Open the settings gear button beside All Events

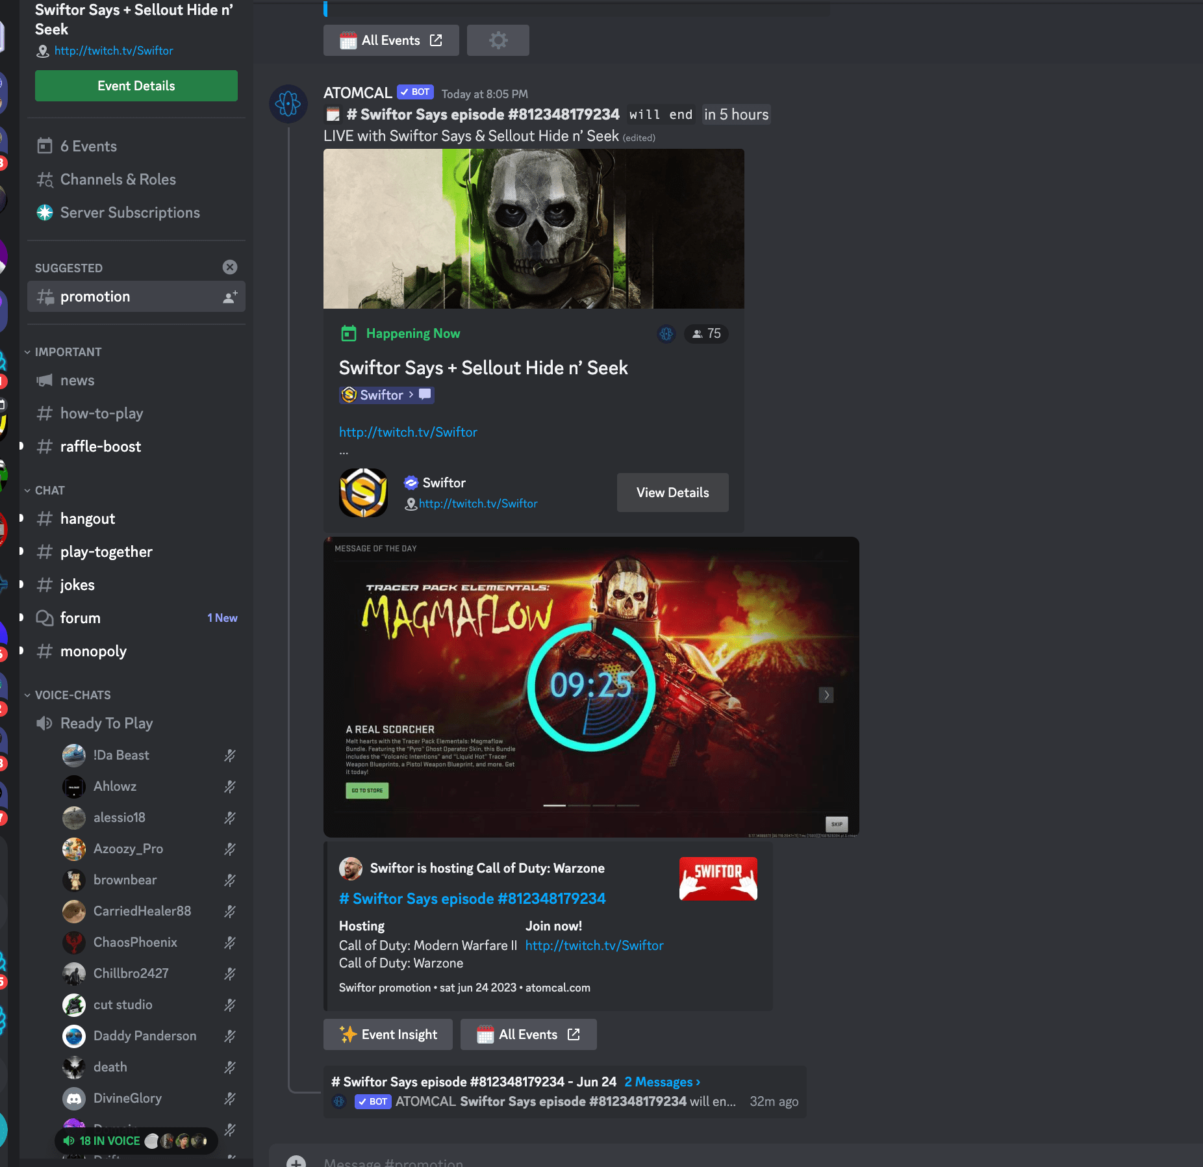coord(498,40)
